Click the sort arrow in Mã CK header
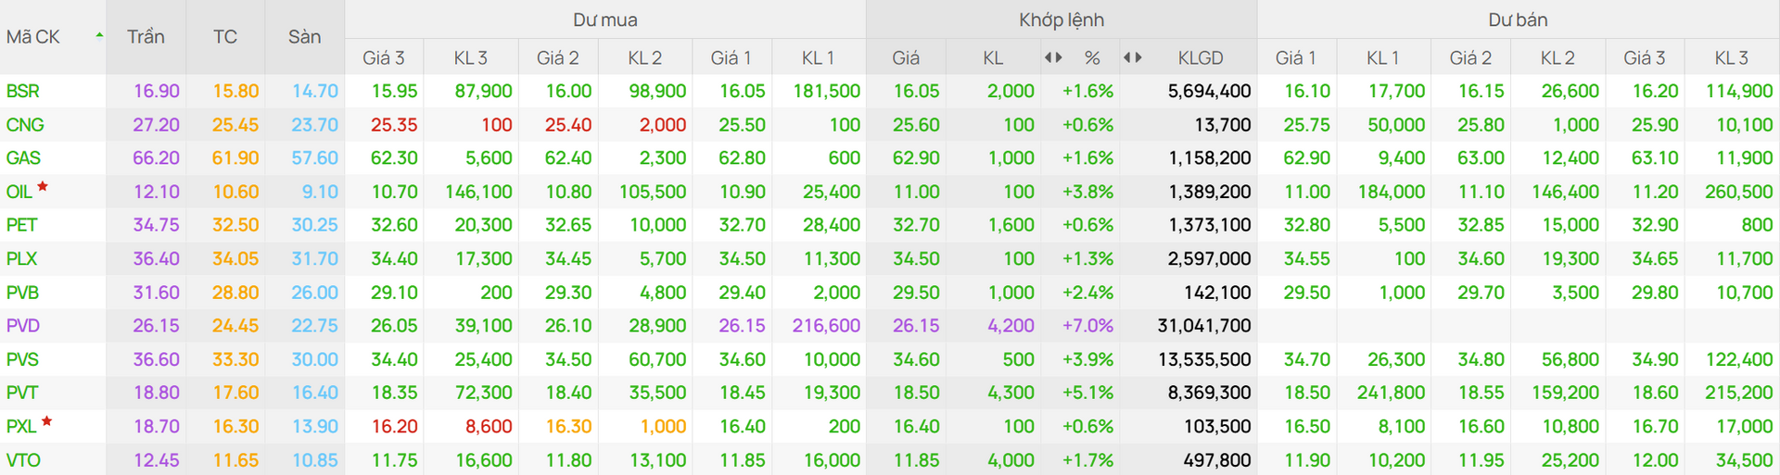This screenshot has width=1780, height=475. pos(98,36)
